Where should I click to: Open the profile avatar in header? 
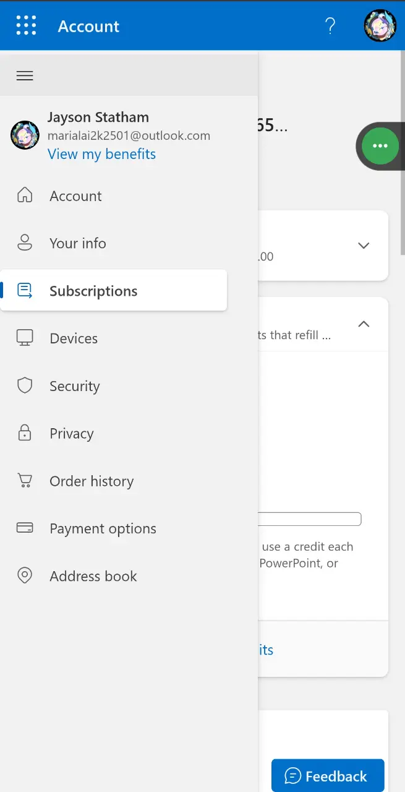click(x=380, y=26)
